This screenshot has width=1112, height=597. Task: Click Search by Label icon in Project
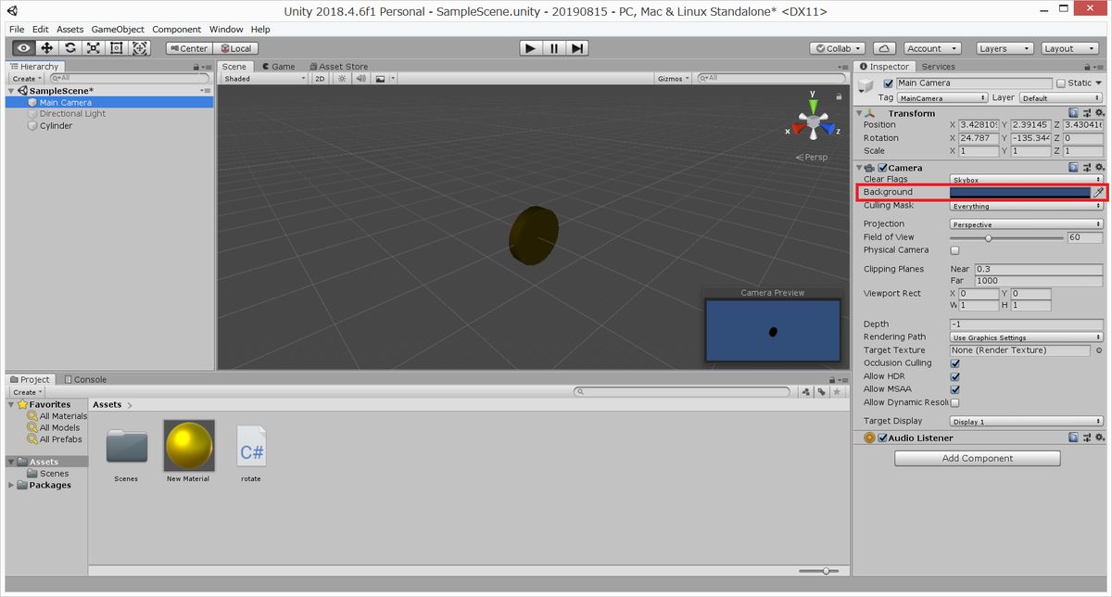[x=821, y=392]
